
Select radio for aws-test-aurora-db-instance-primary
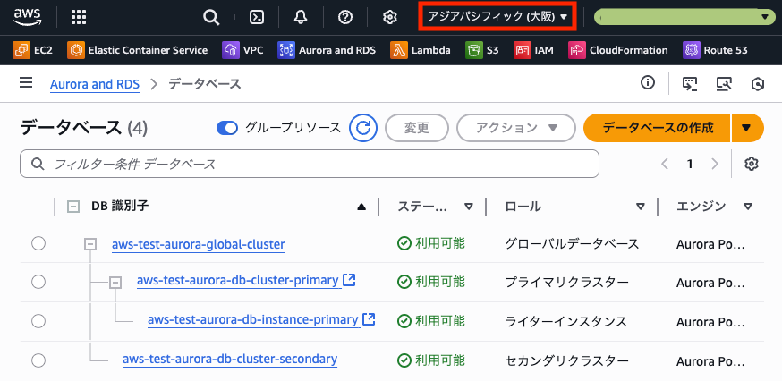pos(38,321)
